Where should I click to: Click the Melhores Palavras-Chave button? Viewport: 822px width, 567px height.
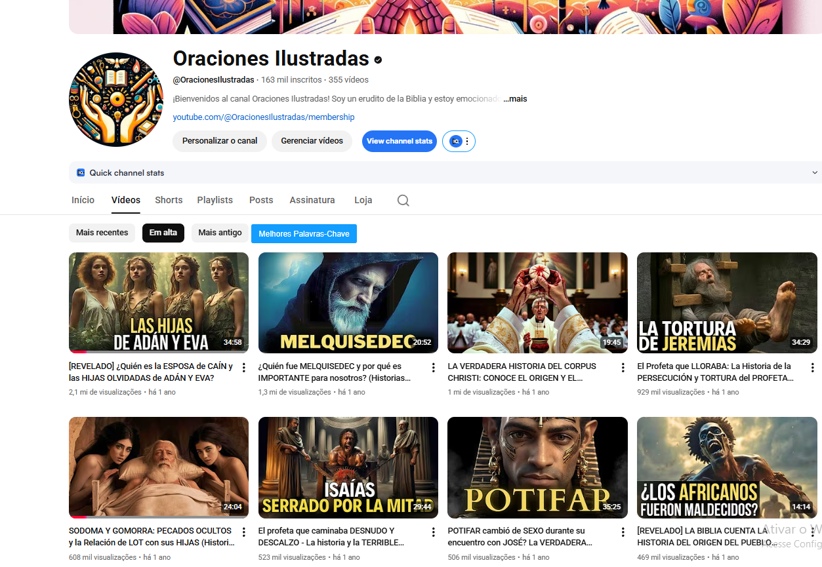click(304, 233)
